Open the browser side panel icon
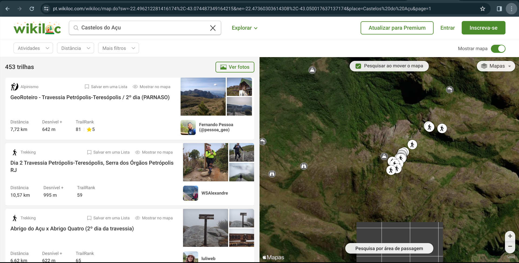 point(499,9)
